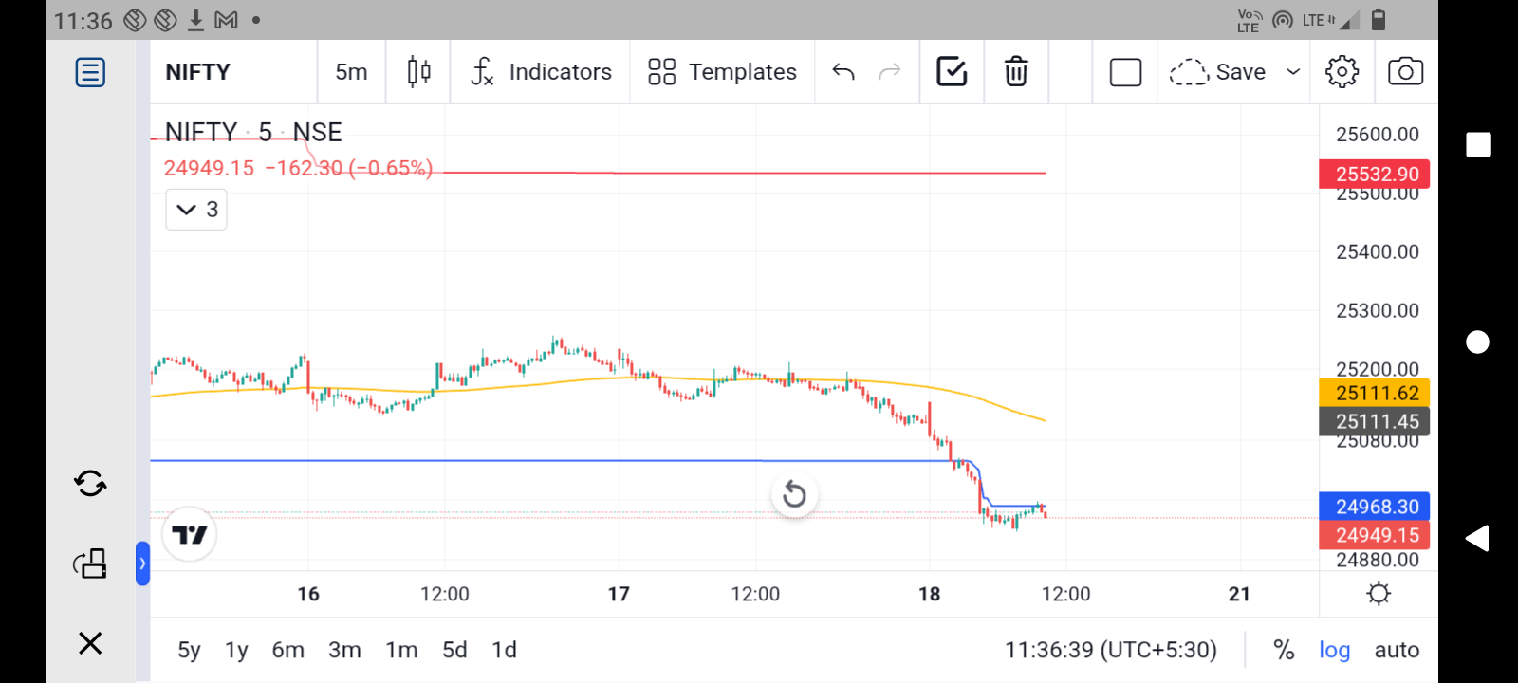The image size is (1518, 683).
Task: Open the NIFTY symbol search
Action: click(198, 72)
